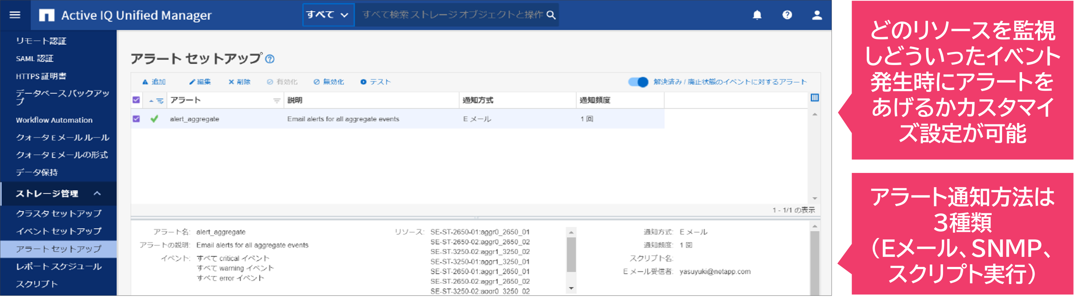Sort by the 通知方式 column header
Screen dimensions: 1074x298
pos(478,100)
